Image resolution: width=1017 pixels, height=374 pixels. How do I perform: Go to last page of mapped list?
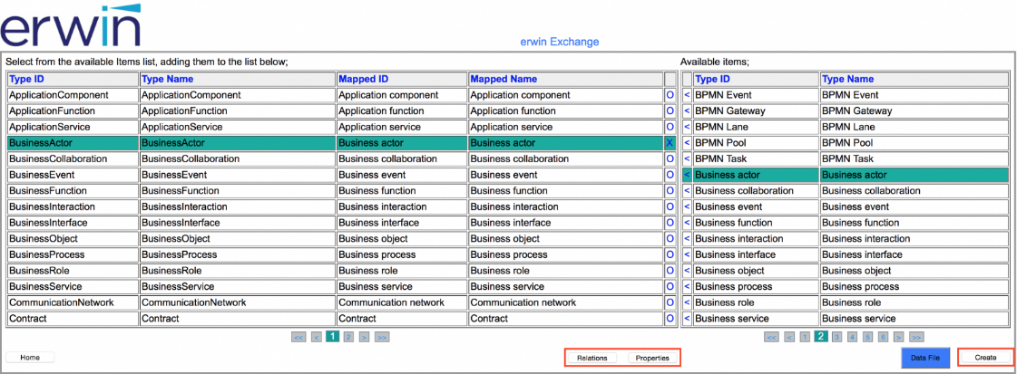click(382, 337)
